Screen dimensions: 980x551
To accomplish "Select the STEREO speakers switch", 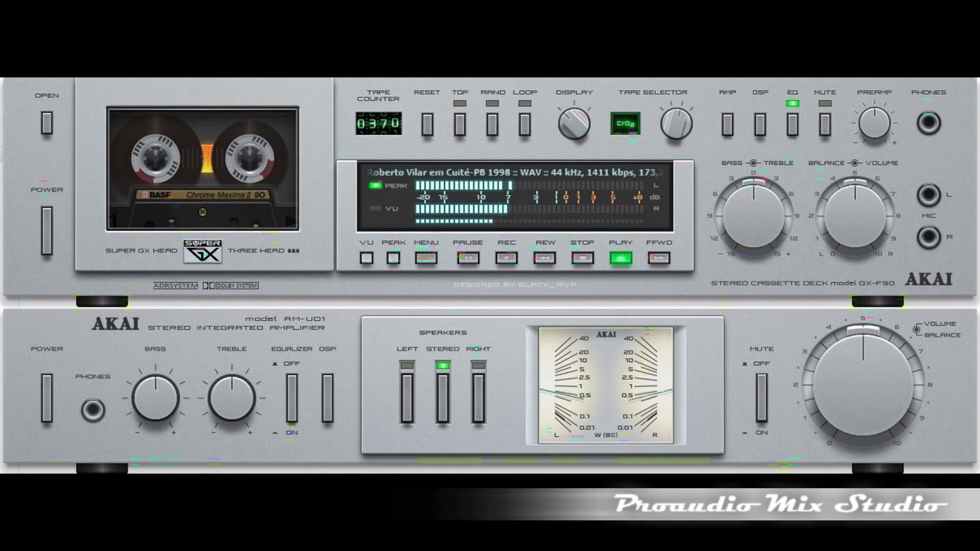I will point(443,398).
